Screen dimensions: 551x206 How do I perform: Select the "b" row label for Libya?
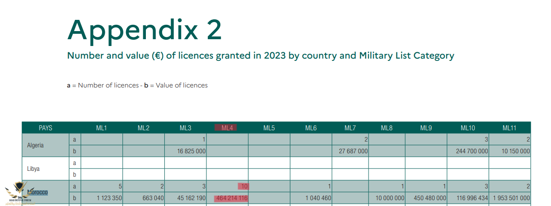[x=75, y=174]
